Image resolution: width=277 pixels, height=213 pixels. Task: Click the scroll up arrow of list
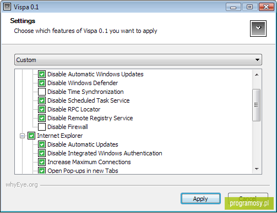pos(257,75)
